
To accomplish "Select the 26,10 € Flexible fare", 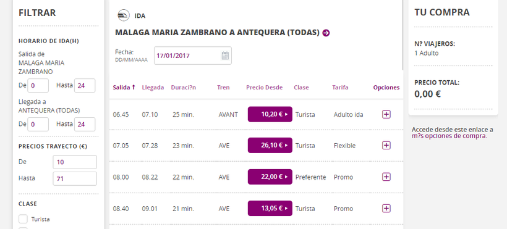I will coord(270,145).
